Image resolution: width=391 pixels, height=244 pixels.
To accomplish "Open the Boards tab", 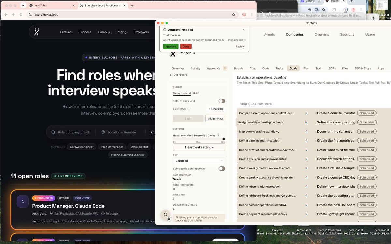I will coord(239,68).
